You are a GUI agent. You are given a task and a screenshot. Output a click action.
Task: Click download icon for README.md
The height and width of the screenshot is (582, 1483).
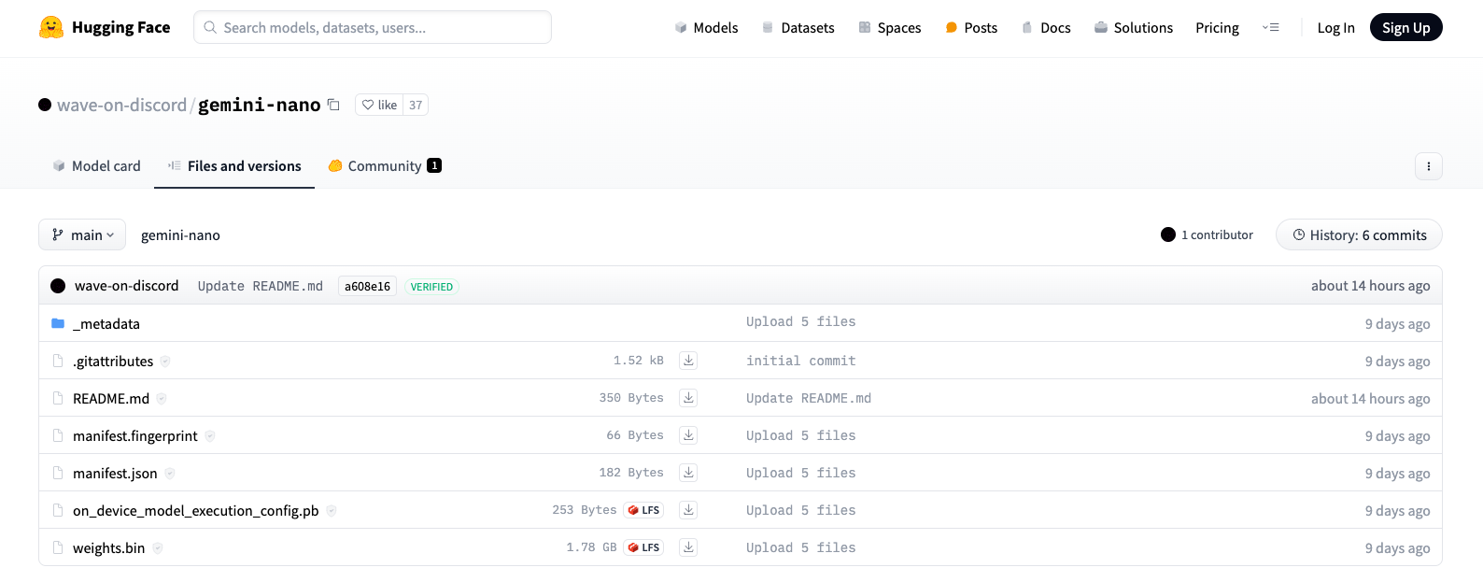coord(688,398)
